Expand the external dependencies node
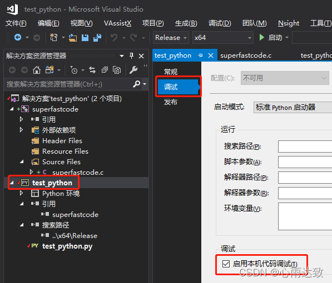The height and width of the screenshot is (283, 332). click(x=21, y=129)
